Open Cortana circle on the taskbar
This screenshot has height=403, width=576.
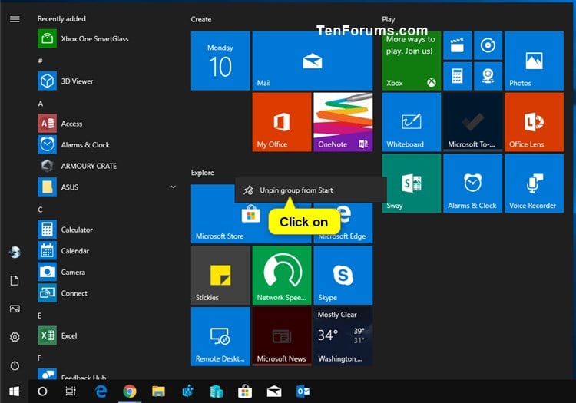pyautogui.click(x=42, y=391)
